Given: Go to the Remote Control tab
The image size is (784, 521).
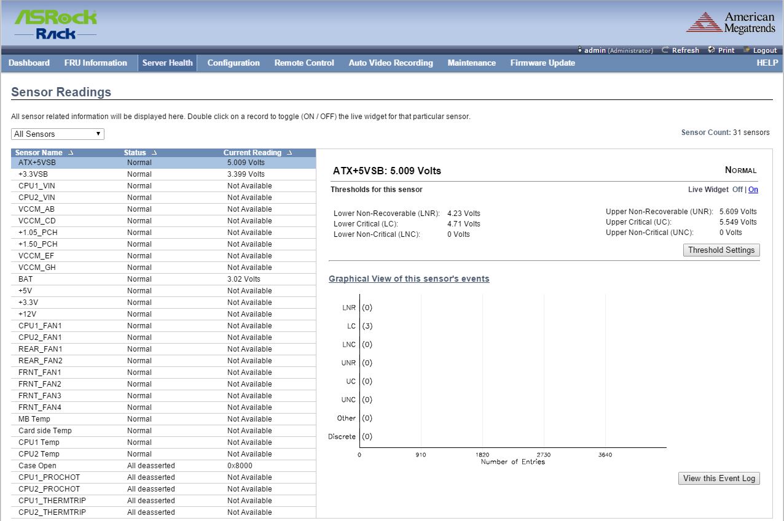Looking at the screenshot, I should (x=304, y=63).
